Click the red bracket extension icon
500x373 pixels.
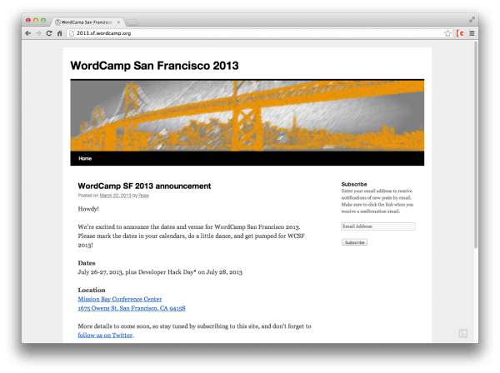[x=460, y=33]
